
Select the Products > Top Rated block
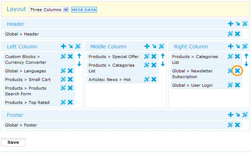tap(38, 102)
